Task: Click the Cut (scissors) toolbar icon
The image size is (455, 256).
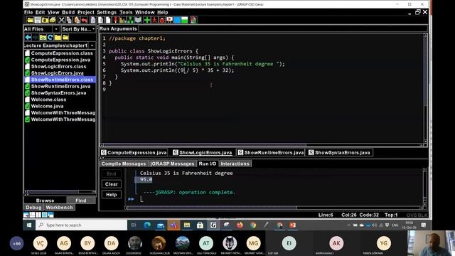Action: point(62,20)
